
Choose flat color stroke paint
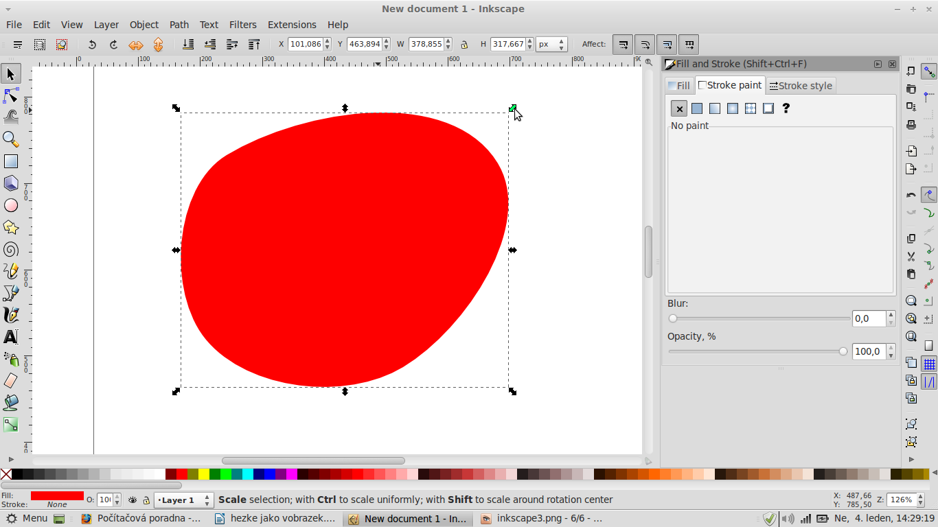[697, 108]
